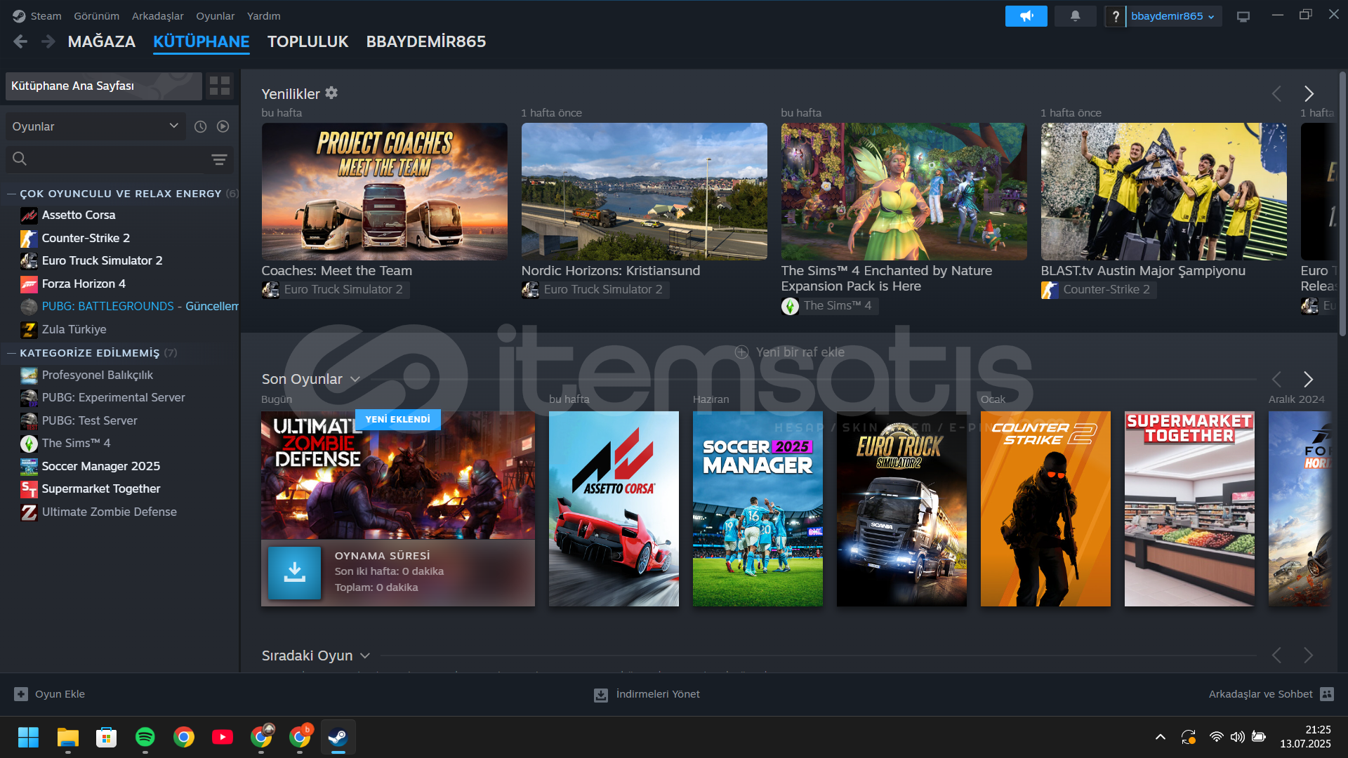Screen dimensions: 1348x758
Task: Open The Sims 4 Enchanted by Nature thumbnail
Action: click(904, 191)
